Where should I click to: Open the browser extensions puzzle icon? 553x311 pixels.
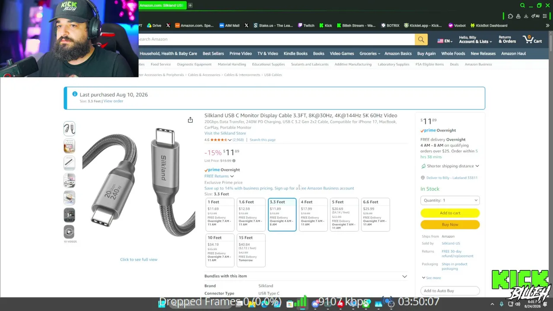click(x=510, y=16)
